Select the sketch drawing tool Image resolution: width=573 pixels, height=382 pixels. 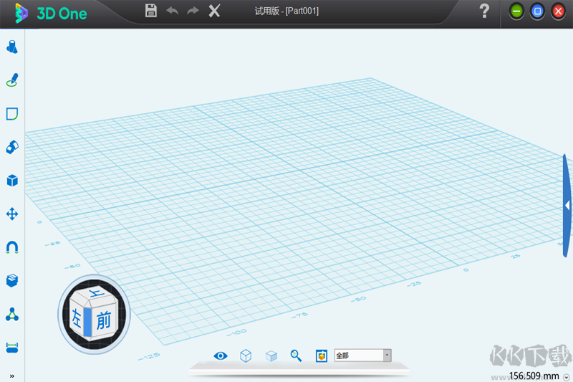click(x=11, y=80)
